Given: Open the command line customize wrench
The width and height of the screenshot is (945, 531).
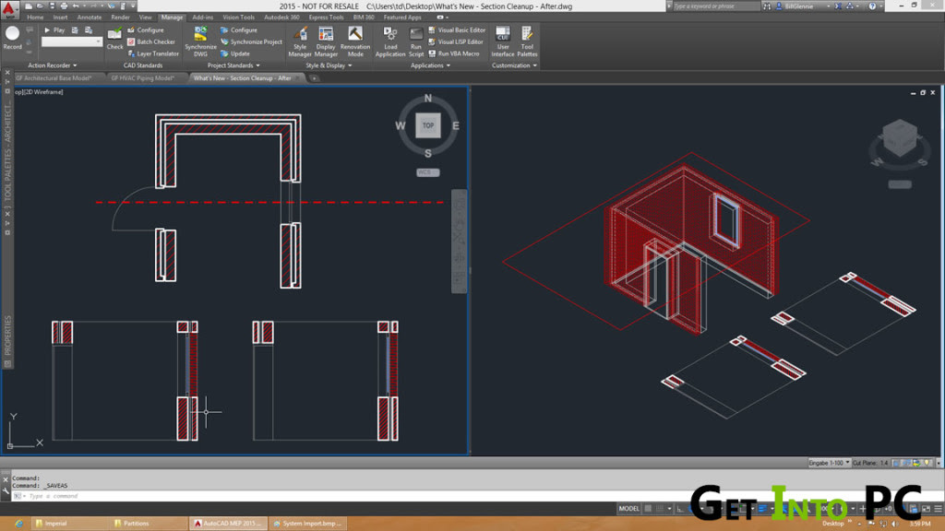Looking at the screenshot, I should tap(6, 492).
